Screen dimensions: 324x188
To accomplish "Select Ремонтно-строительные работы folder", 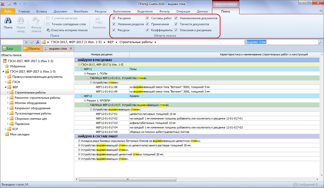I will [37, 98].
